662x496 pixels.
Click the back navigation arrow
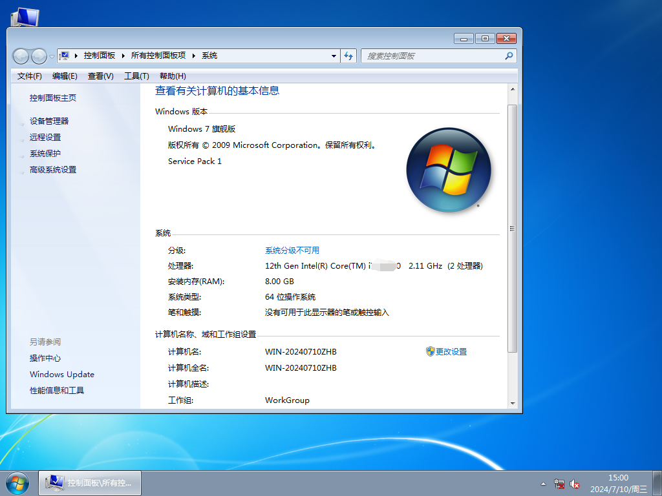(x=21, y=56)
